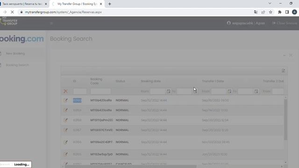Click the grid vertical scrollbar thumb

pyautogui.click(x=285, y=119)
